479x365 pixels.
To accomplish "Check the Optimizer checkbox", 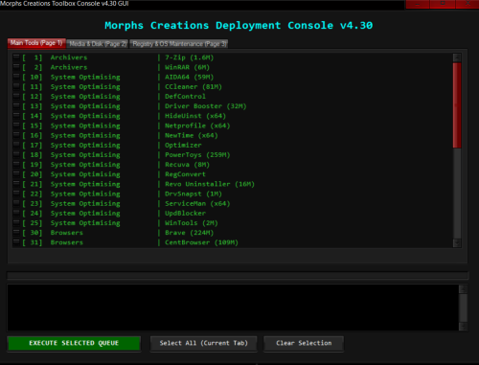I will click(x=16, y=145).
